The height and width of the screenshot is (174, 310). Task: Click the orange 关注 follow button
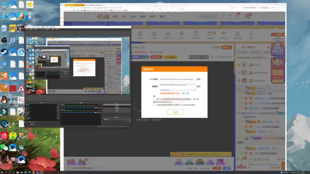pos(227,47)
